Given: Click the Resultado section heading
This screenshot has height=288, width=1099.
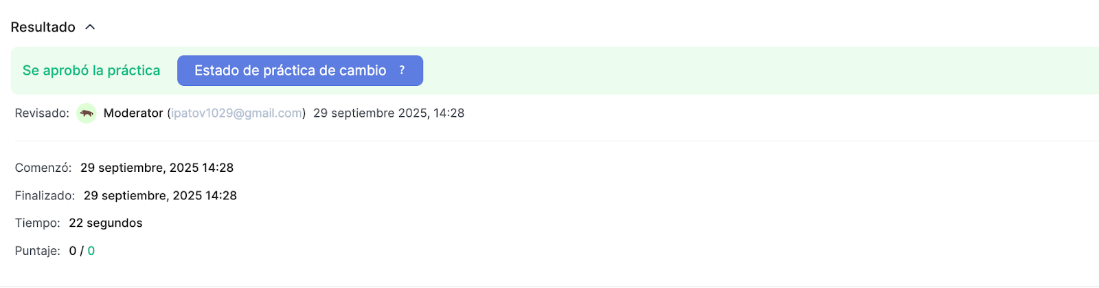Looking at the screenshot, I should [x=43, y=27].
